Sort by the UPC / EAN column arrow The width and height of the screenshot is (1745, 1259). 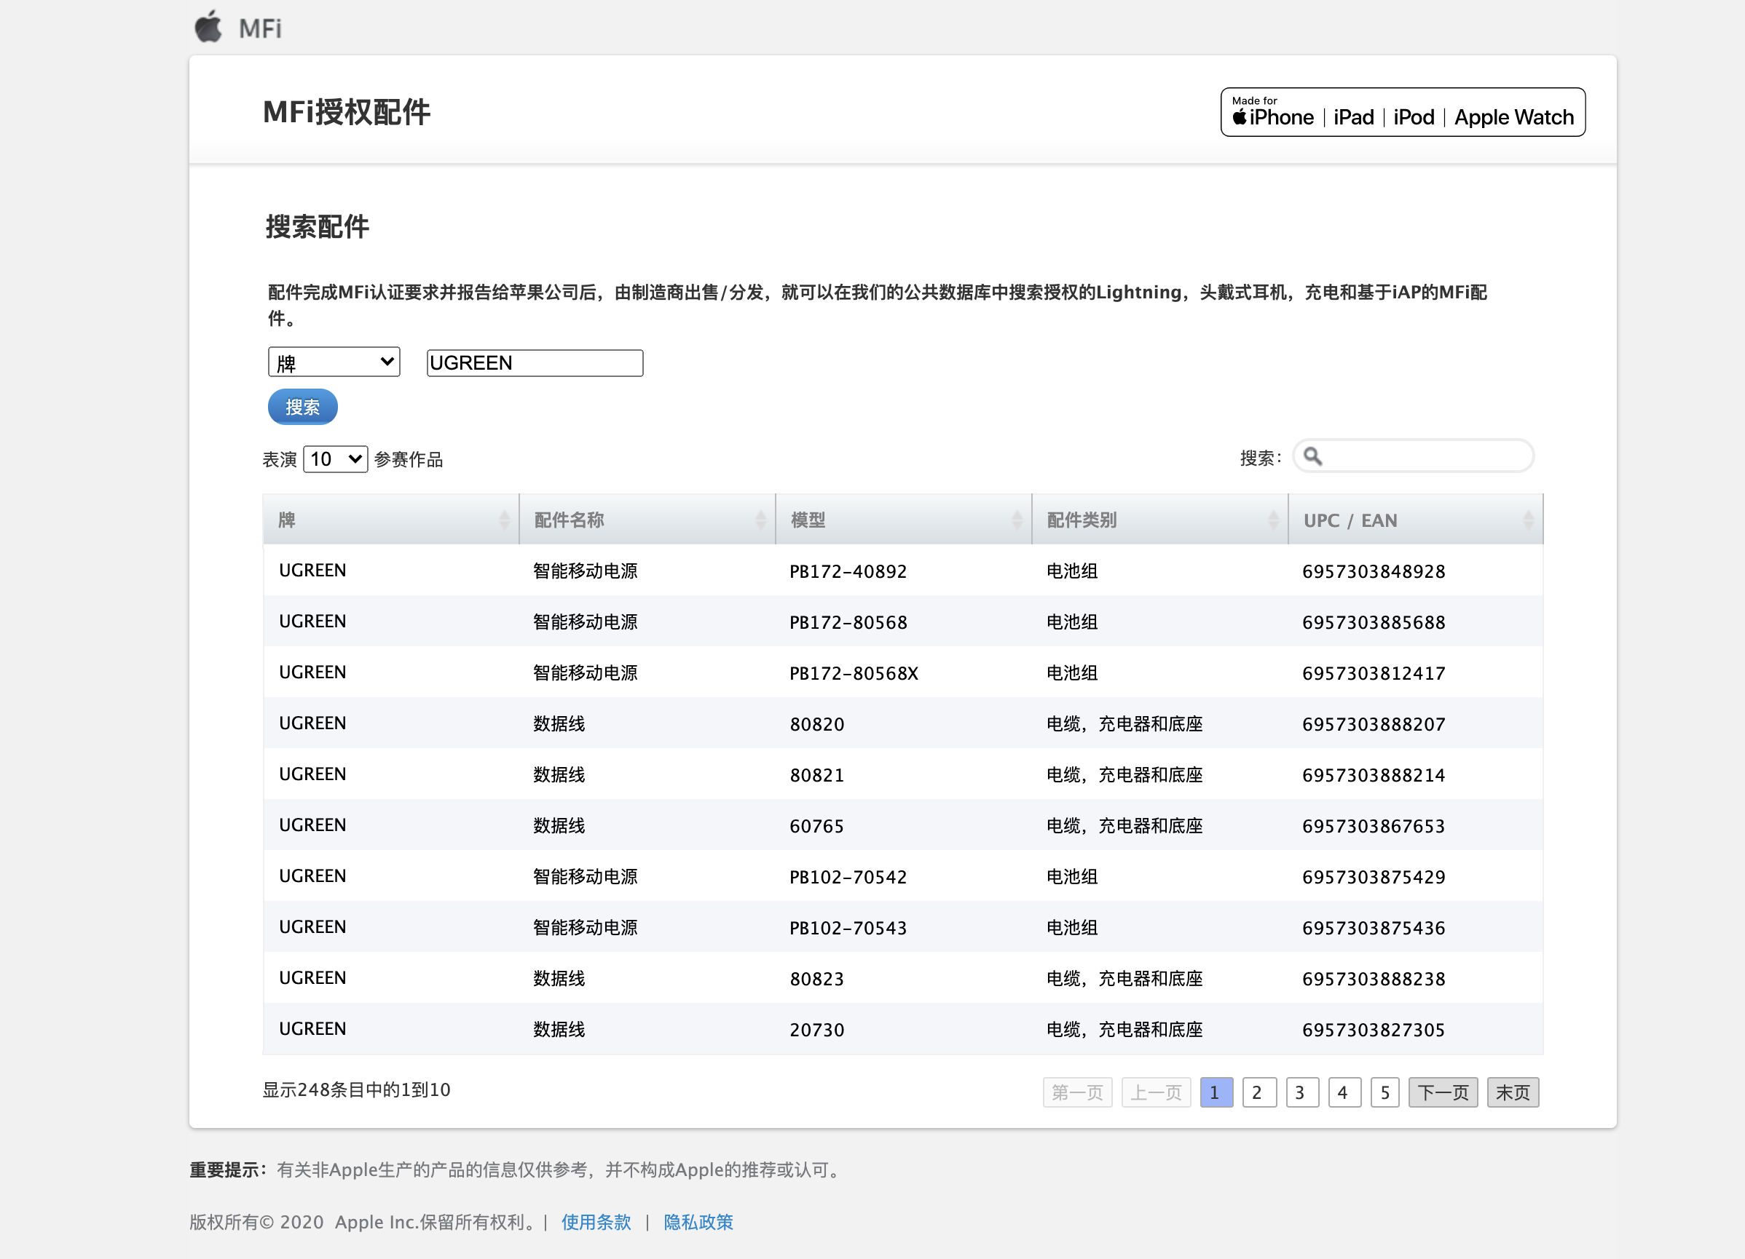1529,519
